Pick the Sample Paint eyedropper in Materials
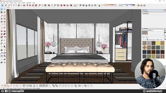 (x=165, y=37)
